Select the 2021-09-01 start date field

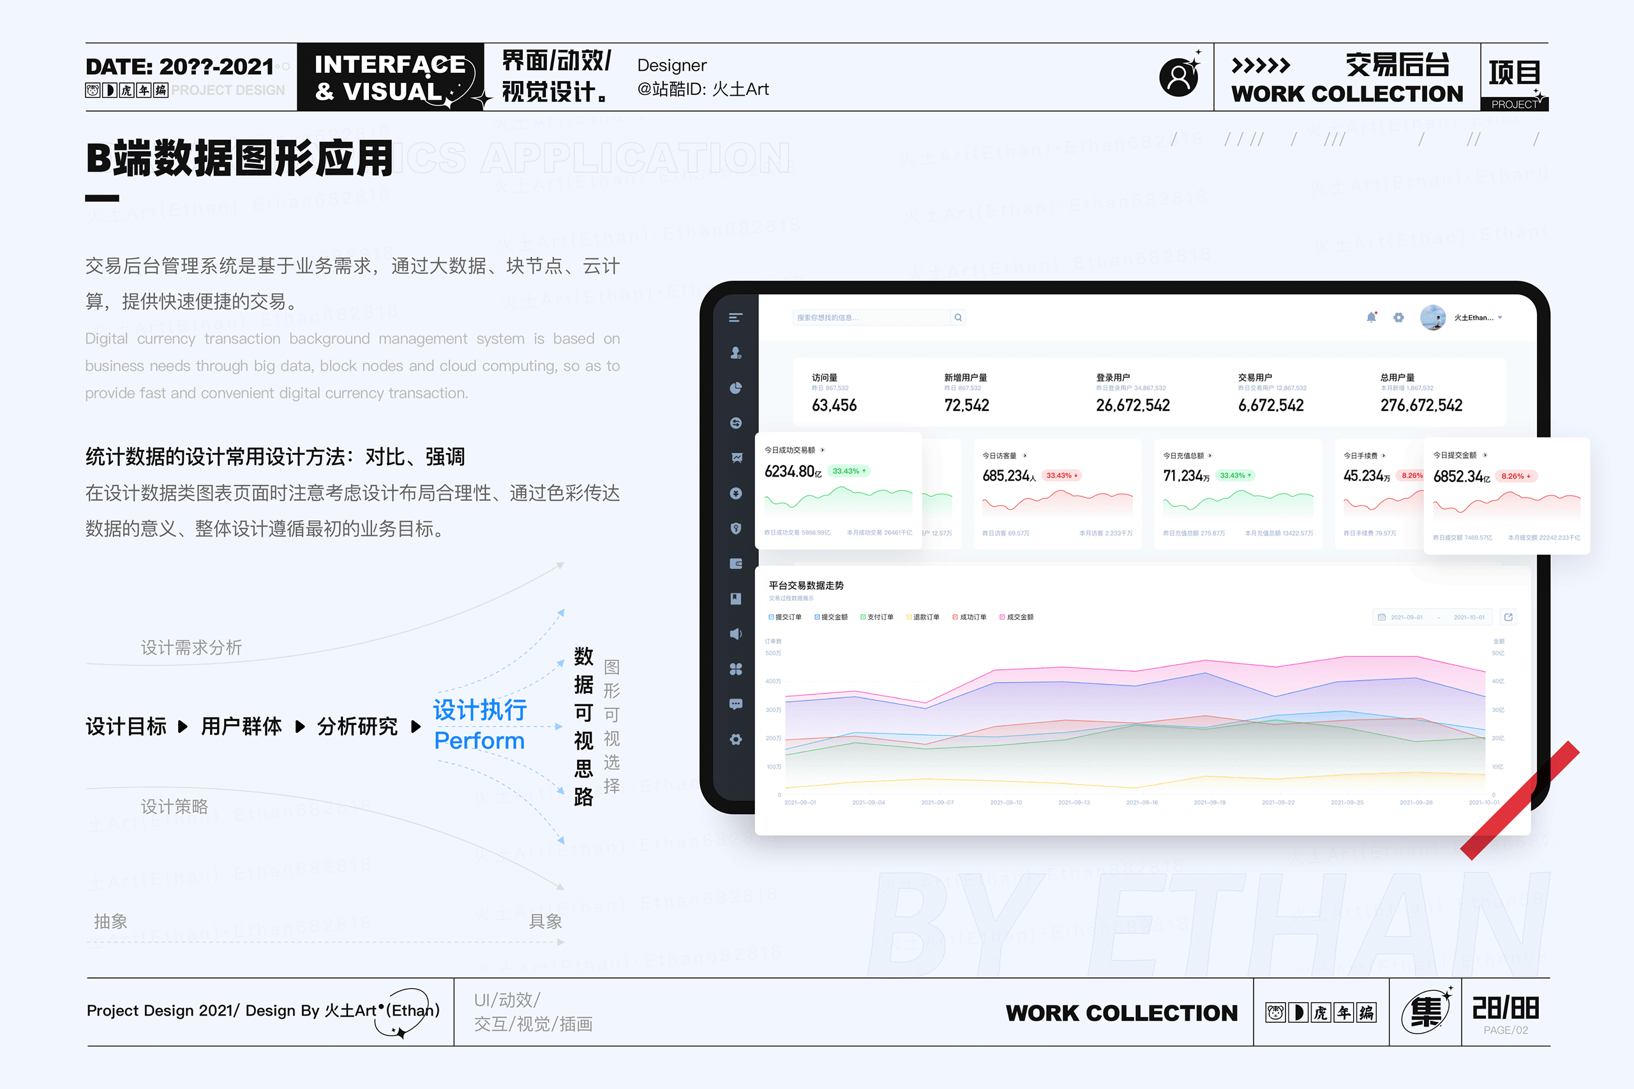point(1407,617)
